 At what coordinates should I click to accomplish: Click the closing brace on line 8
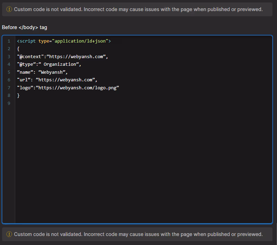[18, 95]
